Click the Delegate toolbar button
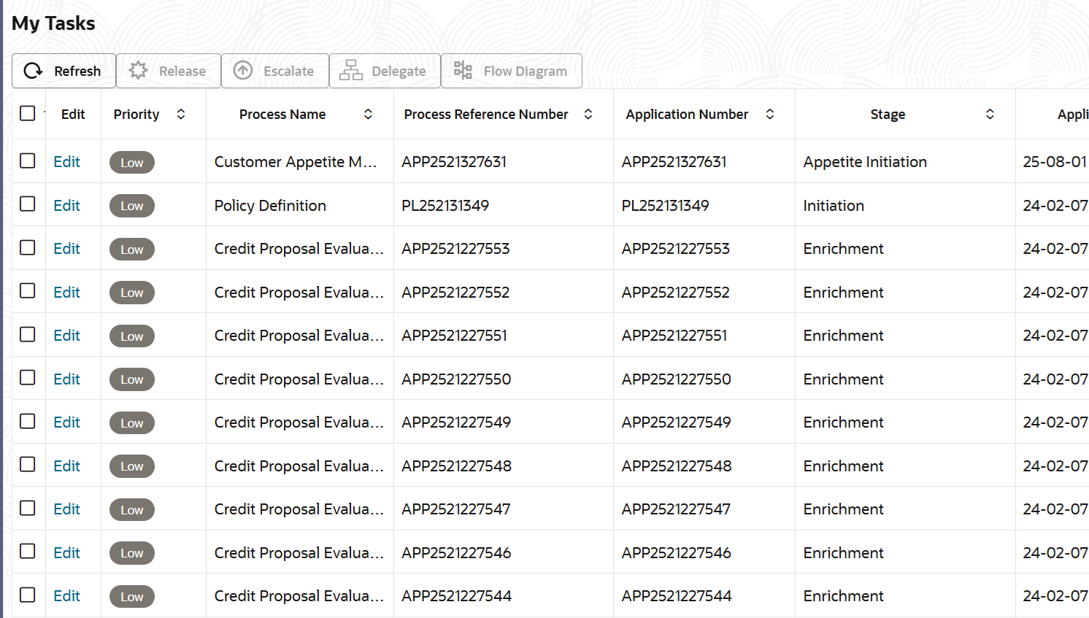 pos(385,71)
